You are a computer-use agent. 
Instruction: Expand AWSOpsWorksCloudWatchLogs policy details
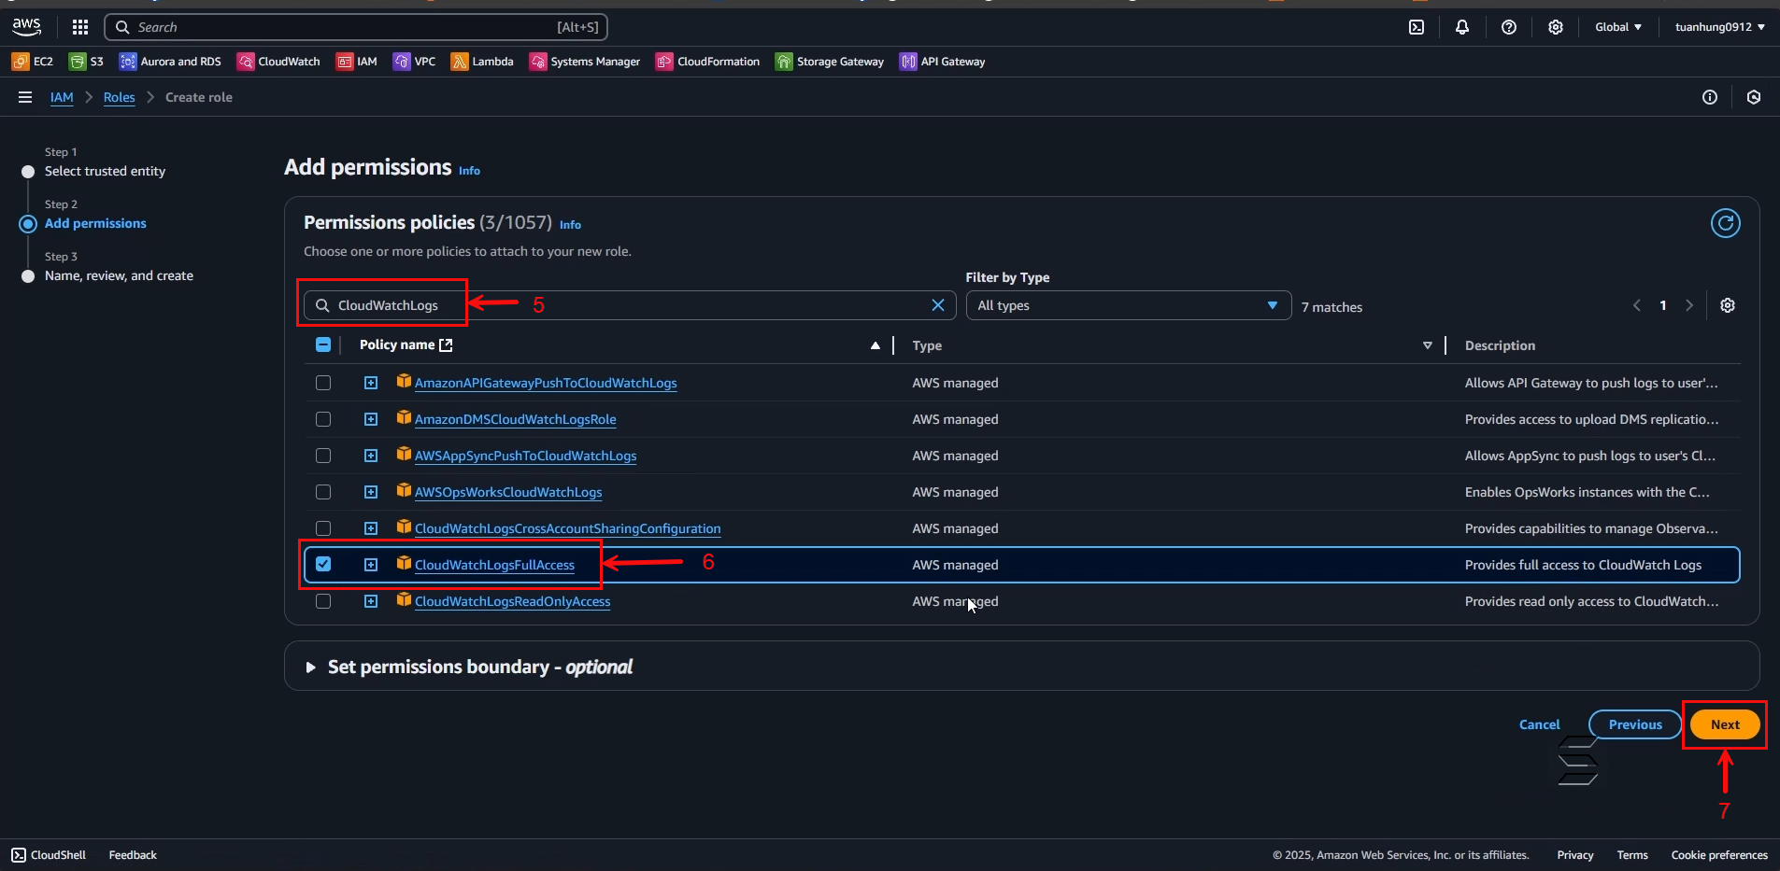[371, 492]
